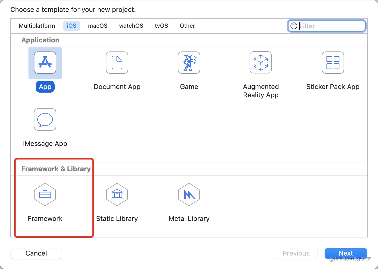Choose the Metal Library icon

point(189,195)
